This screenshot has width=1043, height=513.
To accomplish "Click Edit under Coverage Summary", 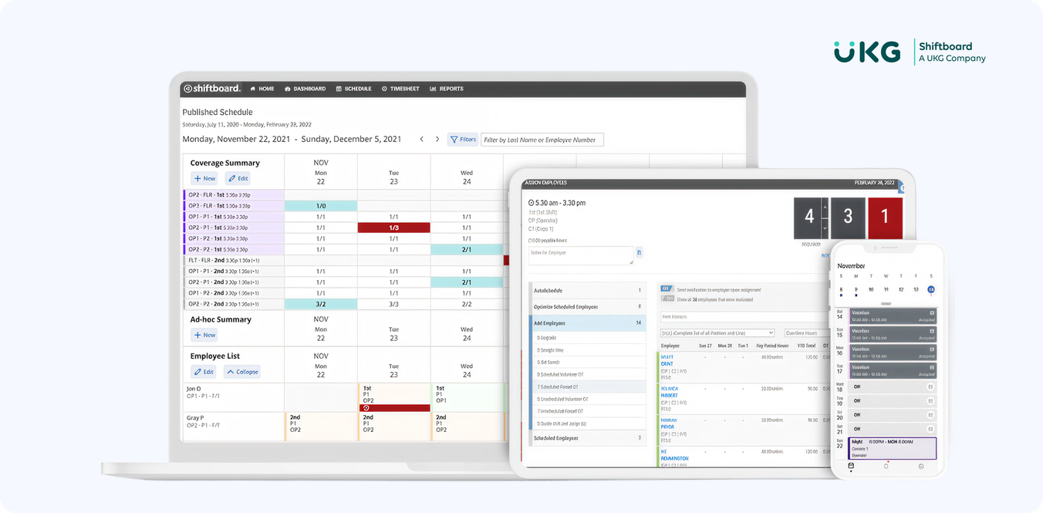I will pyautogui.click(x=238, y=178).
